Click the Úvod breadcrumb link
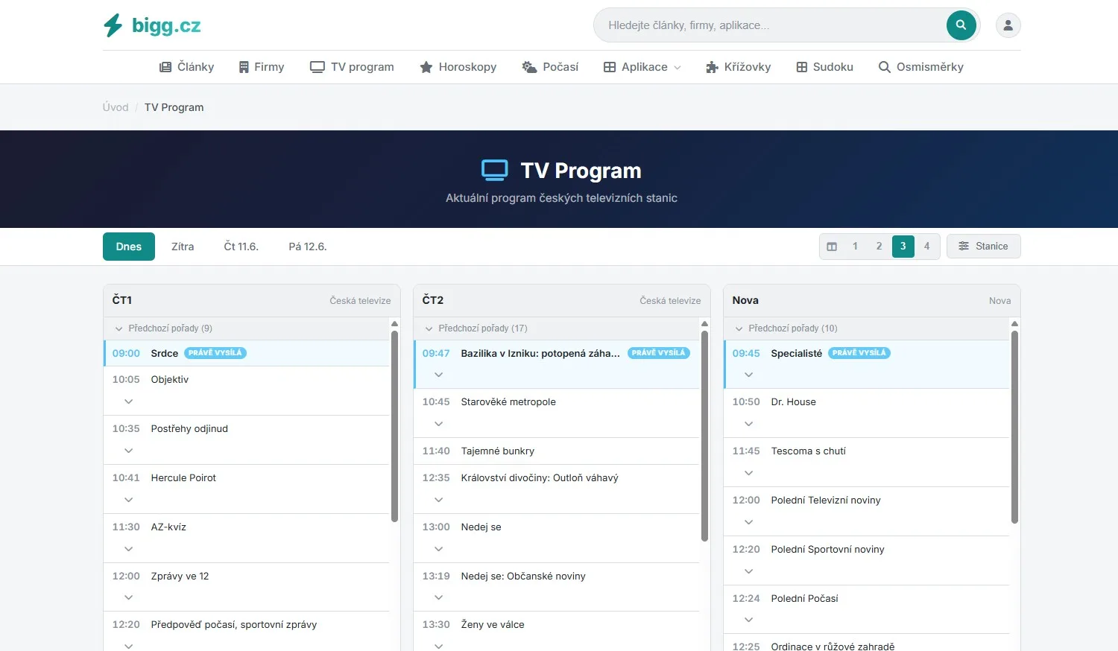1118x651 pixels. tap(116, 107)
